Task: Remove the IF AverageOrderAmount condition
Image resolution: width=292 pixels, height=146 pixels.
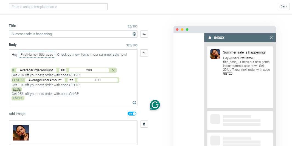Action: [113, 70]
